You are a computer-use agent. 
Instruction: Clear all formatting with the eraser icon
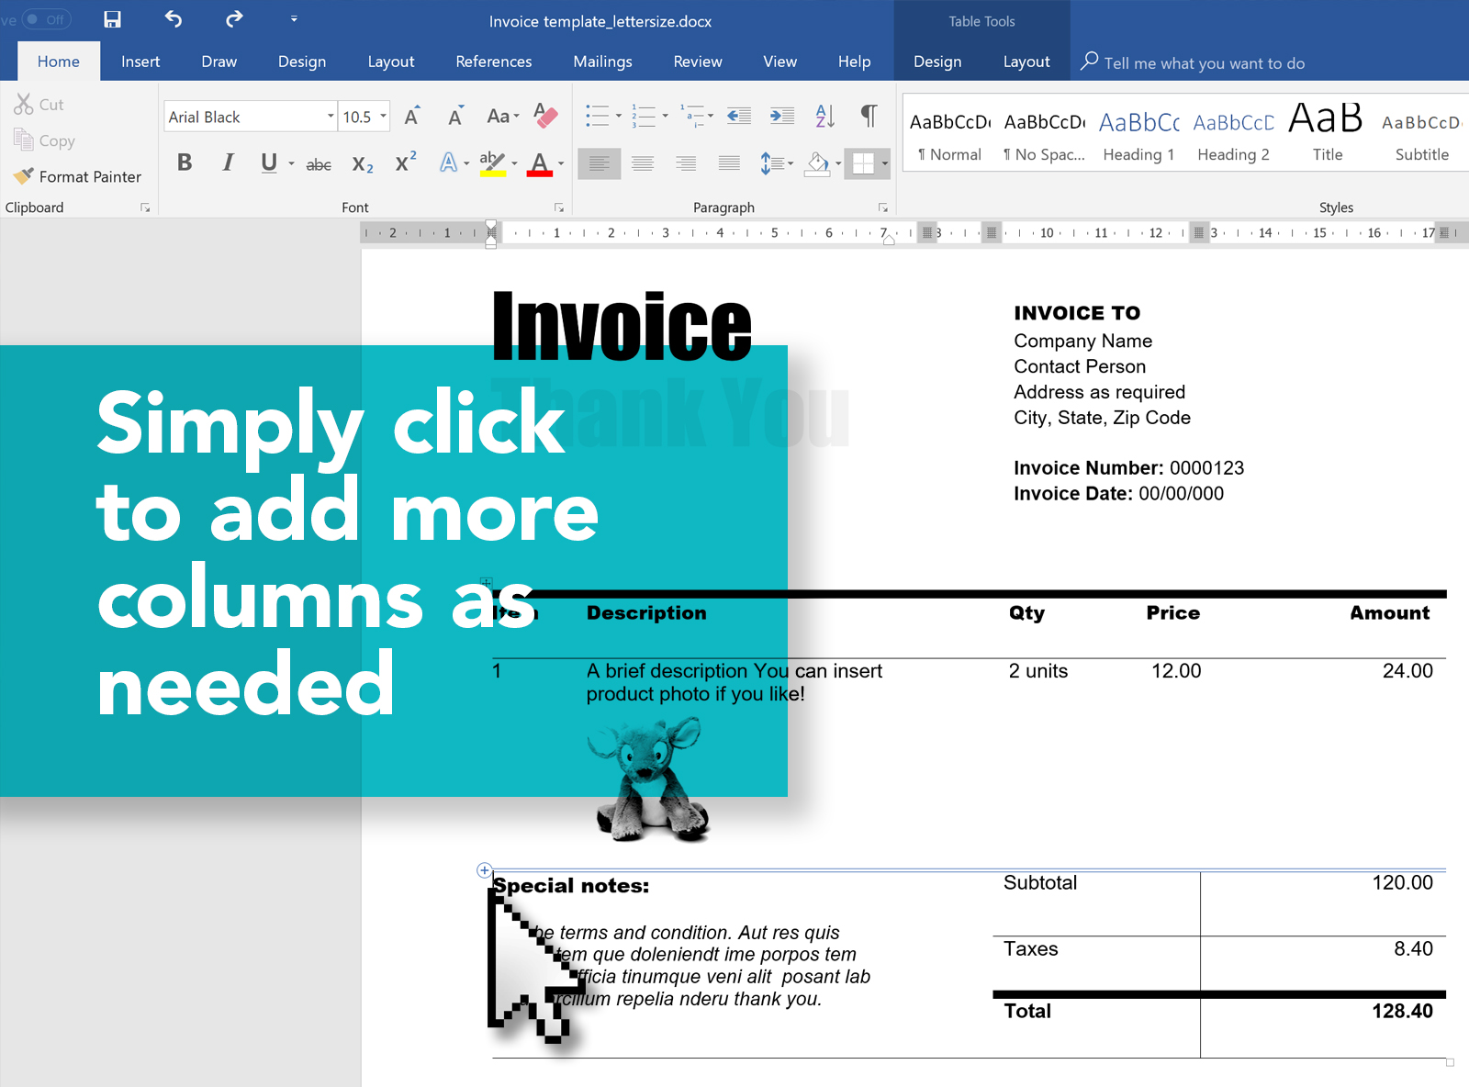[545, 116]
